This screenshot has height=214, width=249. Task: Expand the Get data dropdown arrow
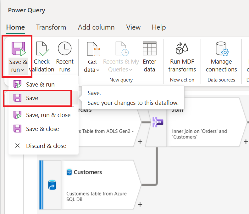point(98,70)
